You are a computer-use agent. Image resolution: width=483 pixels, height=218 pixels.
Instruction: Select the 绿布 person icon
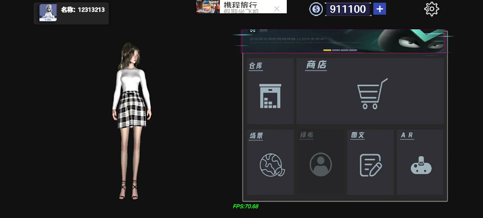pyautogui.click(x=321, y=164)
